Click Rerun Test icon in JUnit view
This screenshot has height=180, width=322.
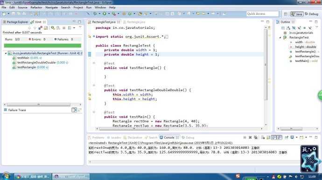(53, 27)
